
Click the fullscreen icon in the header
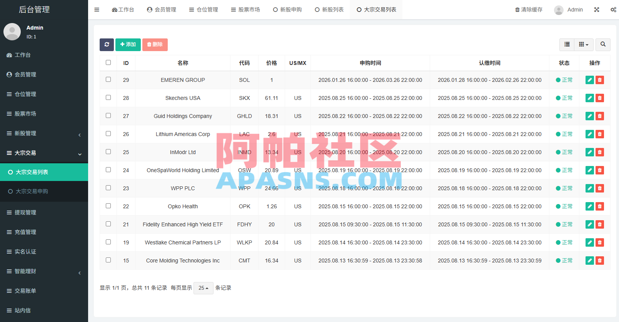(x=597, y=10)
